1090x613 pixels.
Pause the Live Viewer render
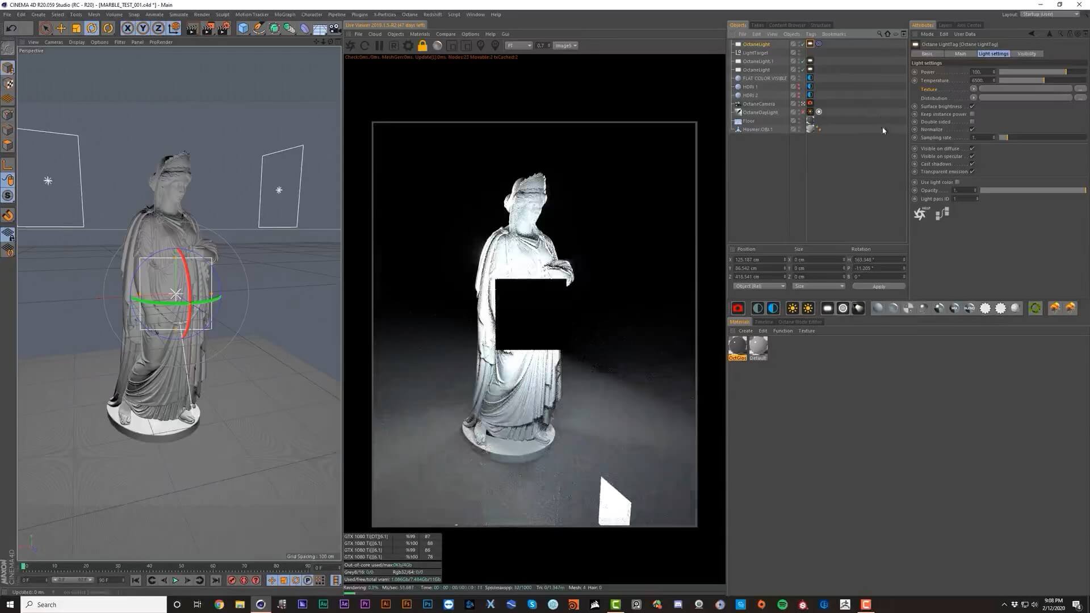[379, 45]
